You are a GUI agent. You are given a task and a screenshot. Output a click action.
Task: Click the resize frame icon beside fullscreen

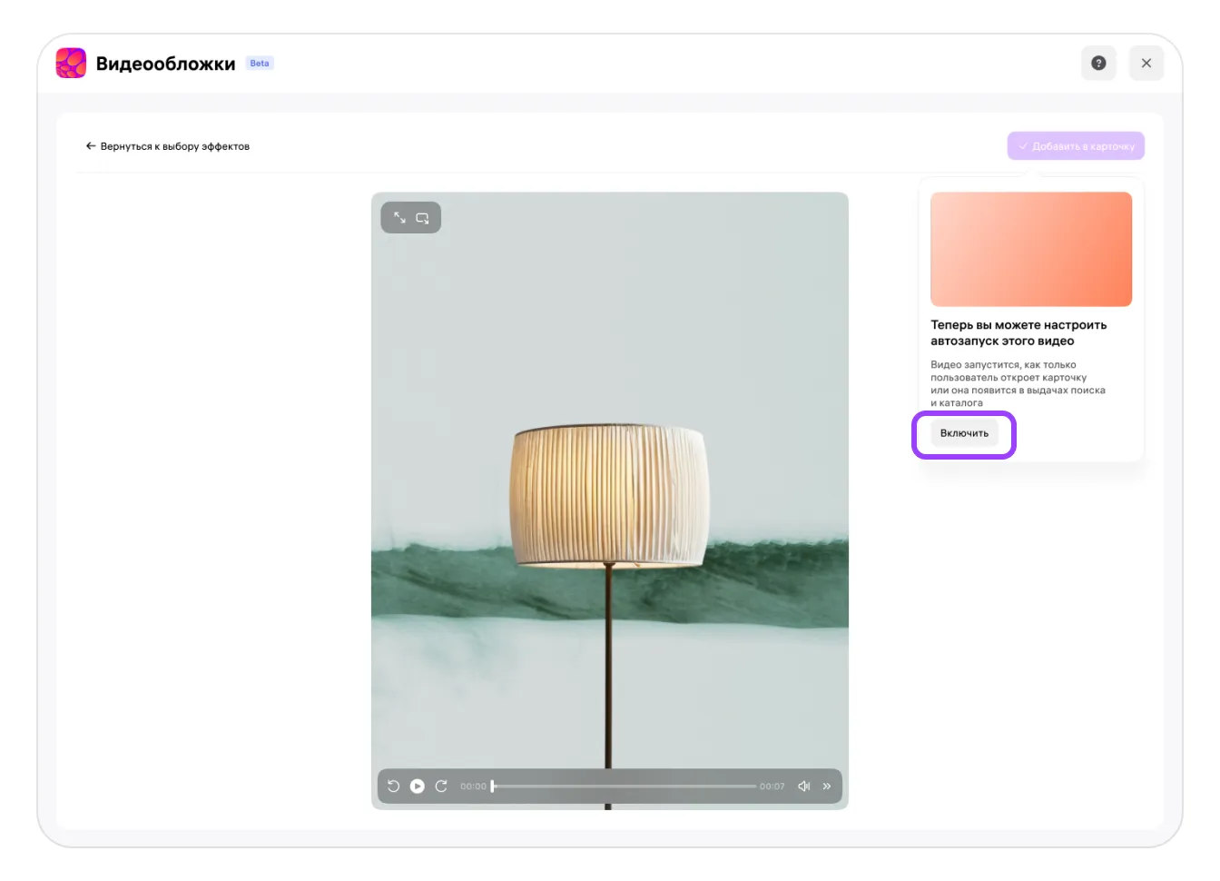422,218
